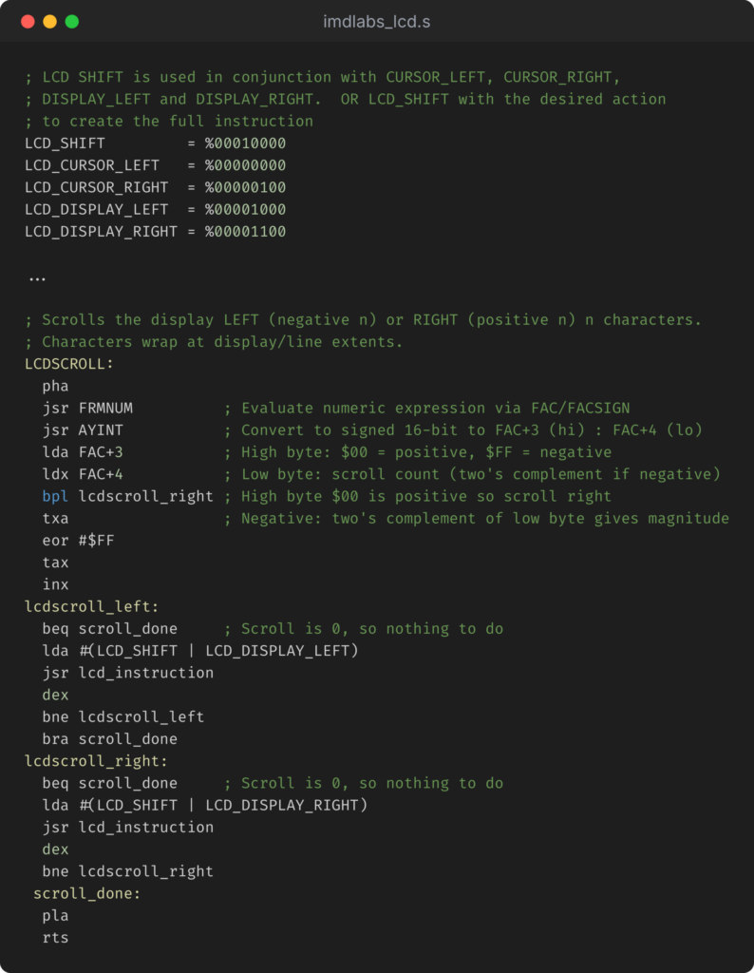Viewport: 754px width, 973px height.
Task: Click the yellow minimize window button
Action: [50, 22]
